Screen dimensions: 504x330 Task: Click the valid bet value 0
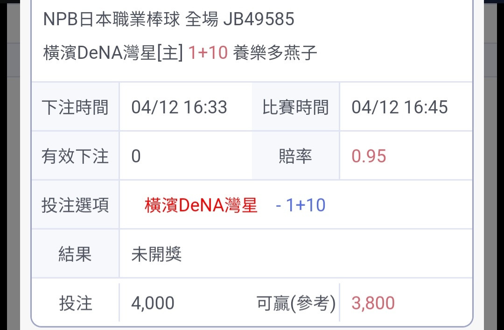pos(136,156)
